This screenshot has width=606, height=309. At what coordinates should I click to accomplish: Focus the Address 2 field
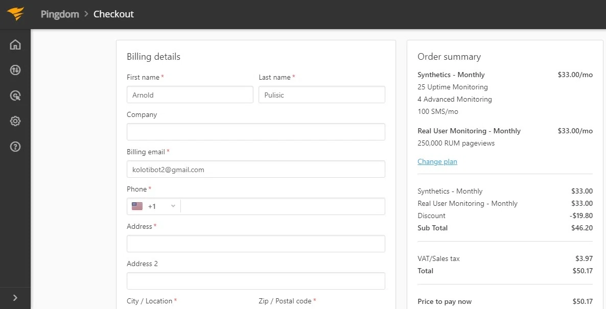tap(256, 281)
